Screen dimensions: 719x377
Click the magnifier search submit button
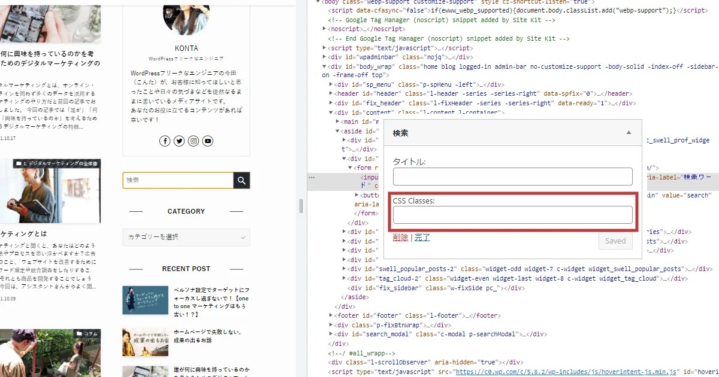(x=241, y=180)
